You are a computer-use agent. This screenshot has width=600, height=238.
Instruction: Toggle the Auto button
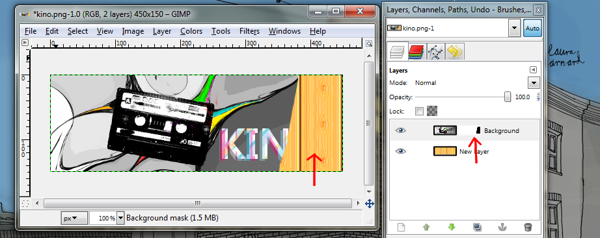pyautogui.click(x=532, y=29)
